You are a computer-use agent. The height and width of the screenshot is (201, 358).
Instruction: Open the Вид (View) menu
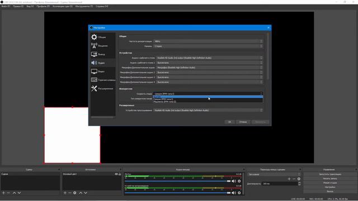(x=30, y=6)
